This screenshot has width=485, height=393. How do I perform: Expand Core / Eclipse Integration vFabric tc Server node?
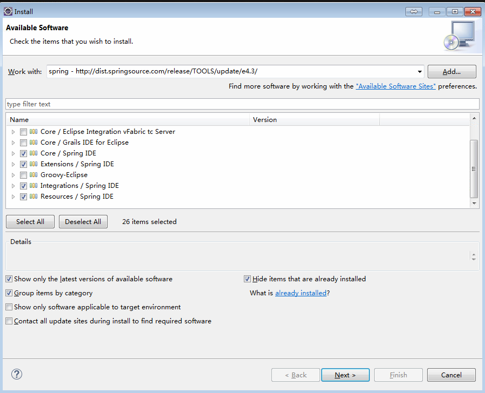tap(13, 132)
